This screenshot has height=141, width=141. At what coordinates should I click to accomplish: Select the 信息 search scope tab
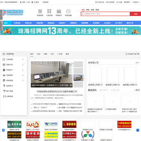point(92,10)
